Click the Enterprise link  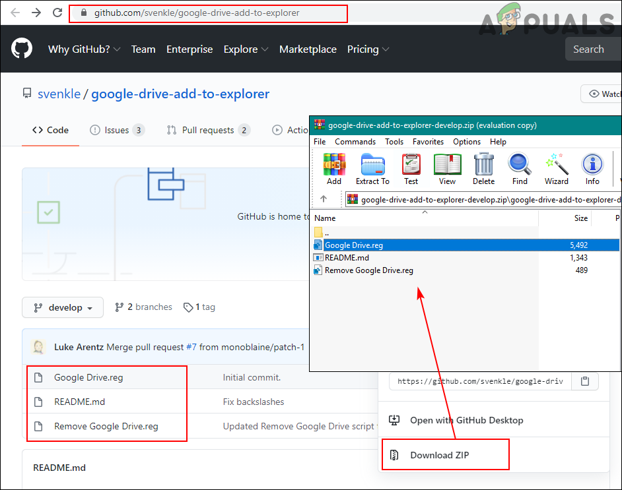190,49
